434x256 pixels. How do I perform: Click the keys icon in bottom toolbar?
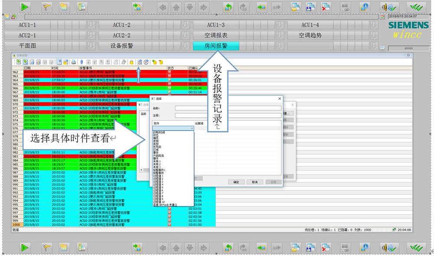coord(46,247)
